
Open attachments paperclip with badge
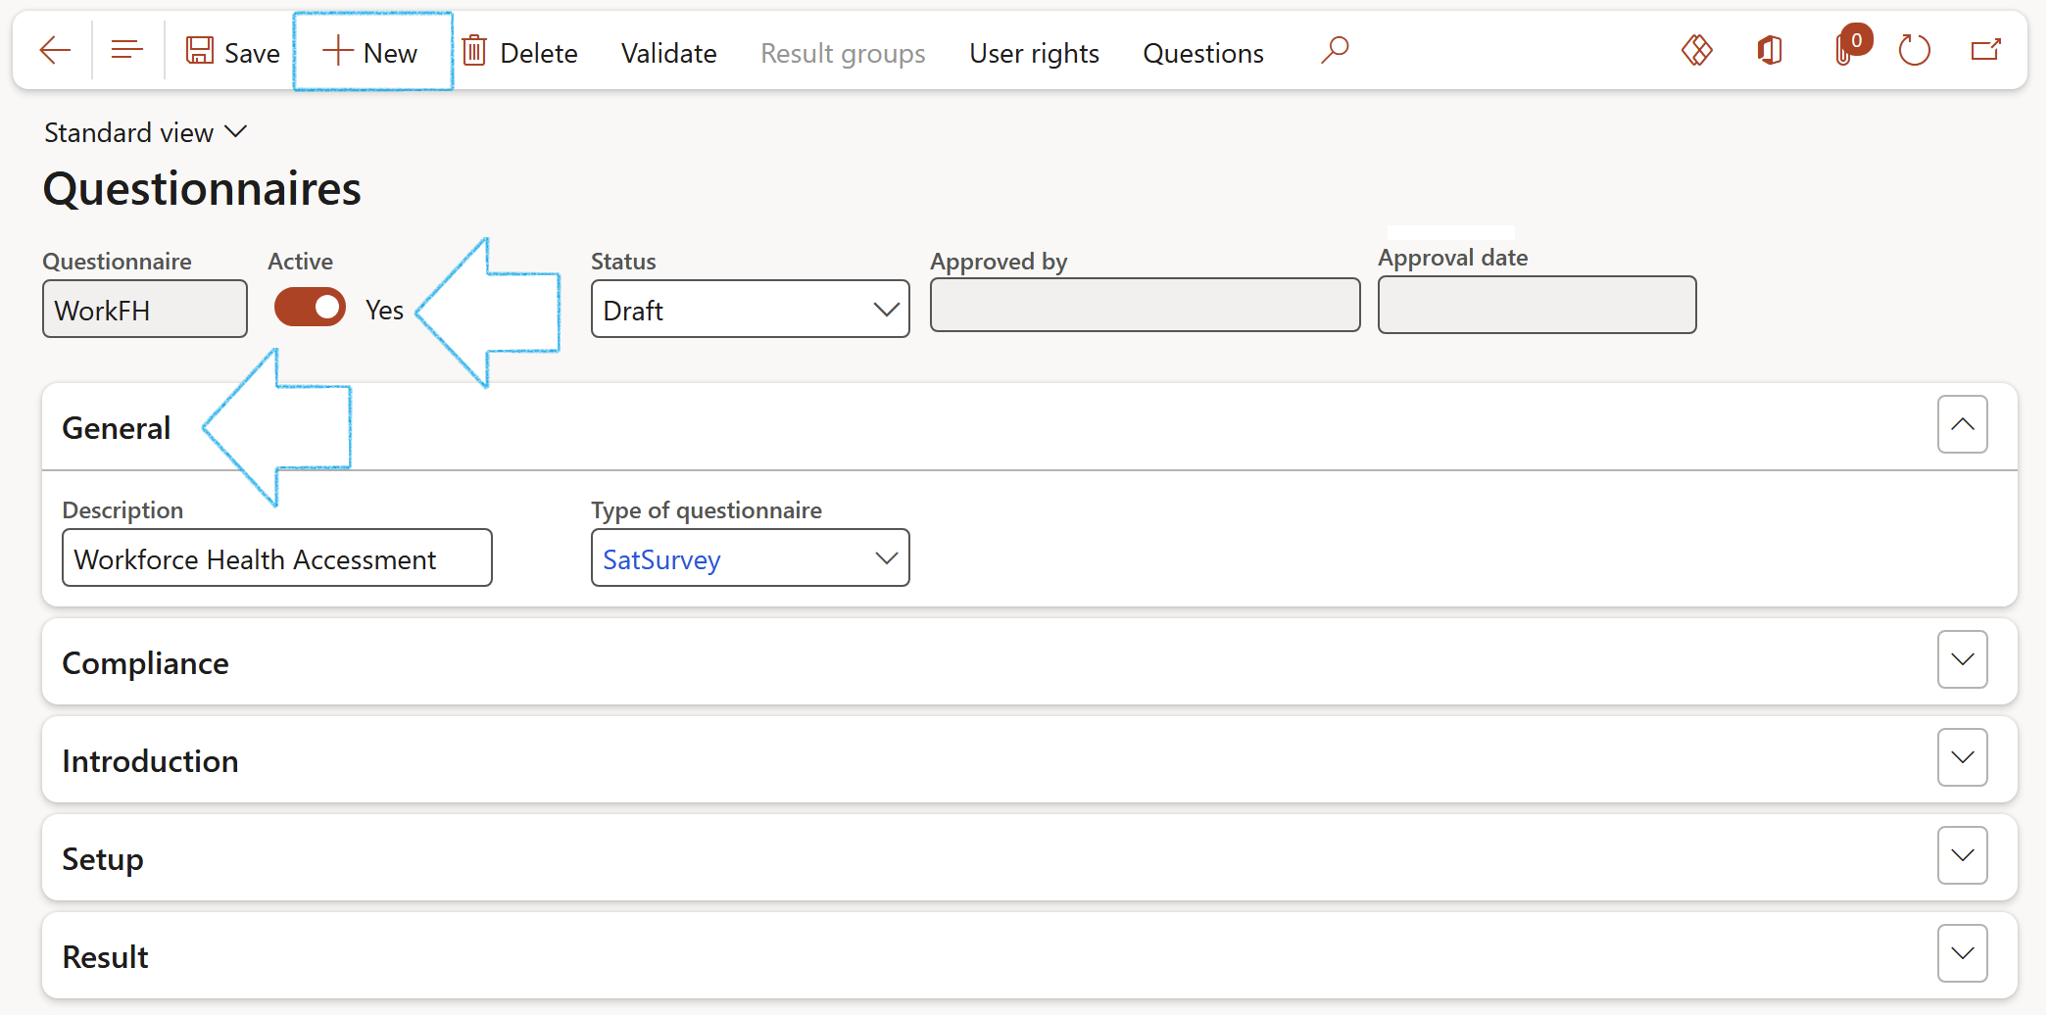click(x=1845, y=51)
